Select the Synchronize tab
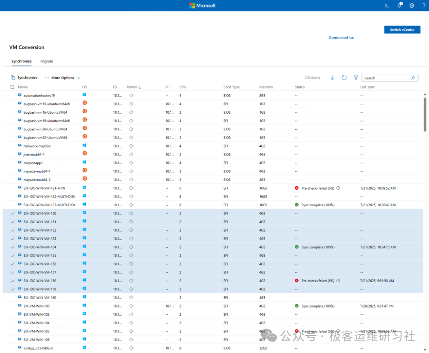The width and height of the screenshot is (429, 353). tap(21, 61)
